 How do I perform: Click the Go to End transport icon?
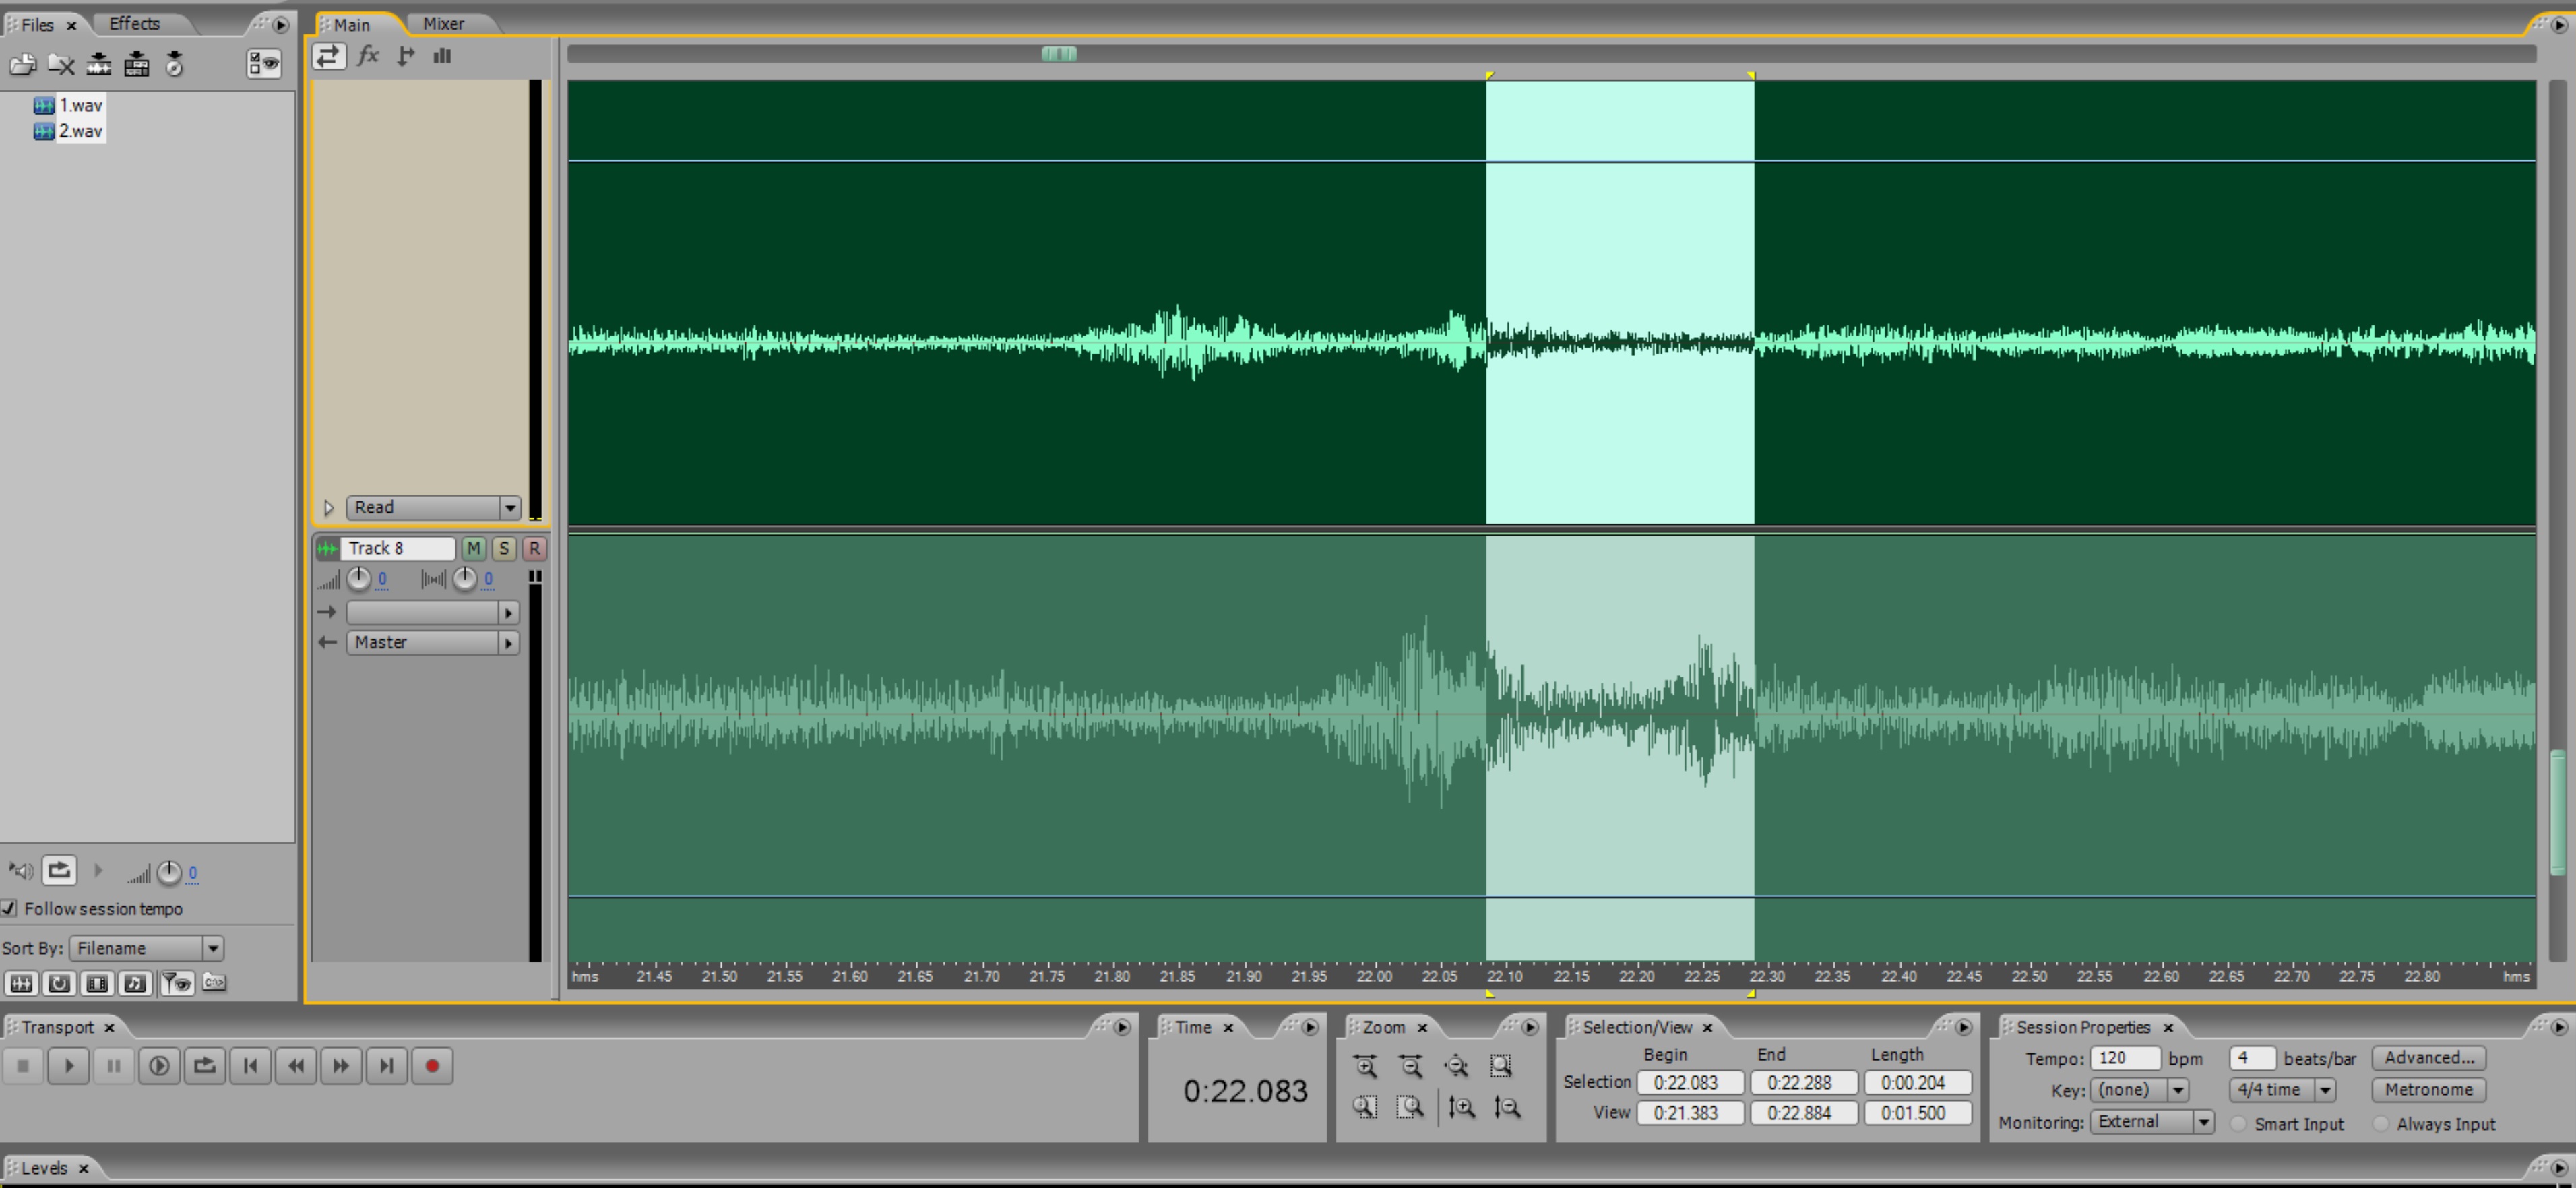click(387, 1066)
